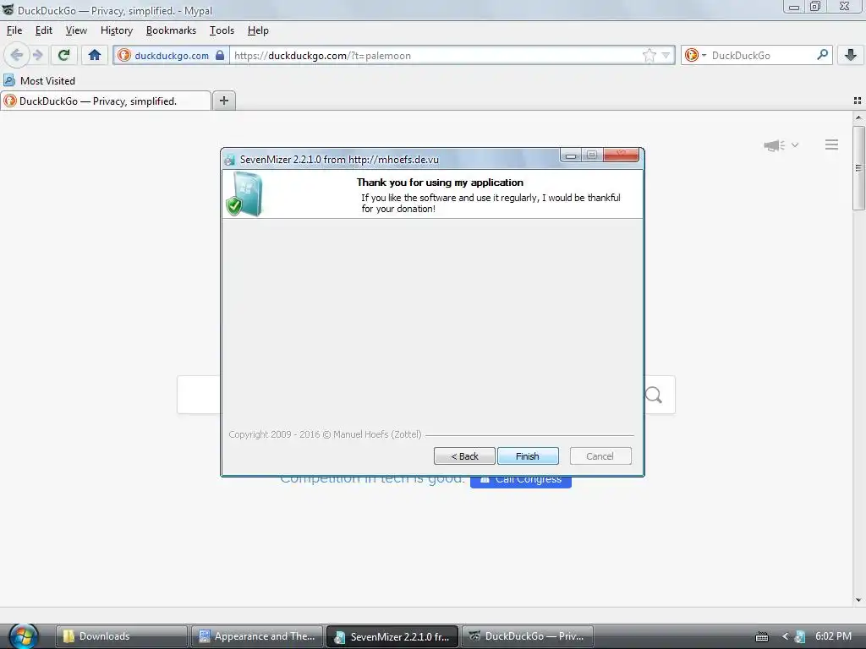
Task: Switch to DuckDuckGo Mypal taskbar button
Action: point(528,636)
